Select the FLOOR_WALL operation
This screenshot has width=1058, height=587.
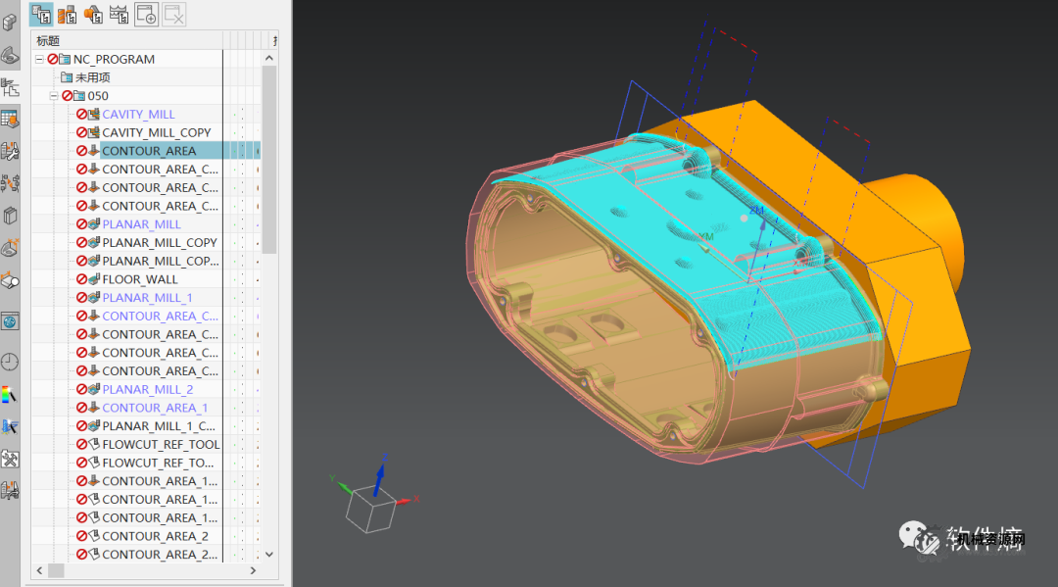(140, 279)
